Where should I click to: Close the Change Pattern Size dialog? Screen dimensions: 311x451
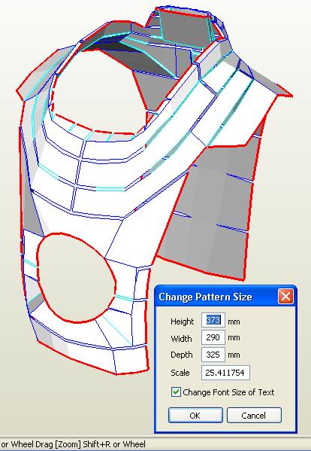(285, 297)
